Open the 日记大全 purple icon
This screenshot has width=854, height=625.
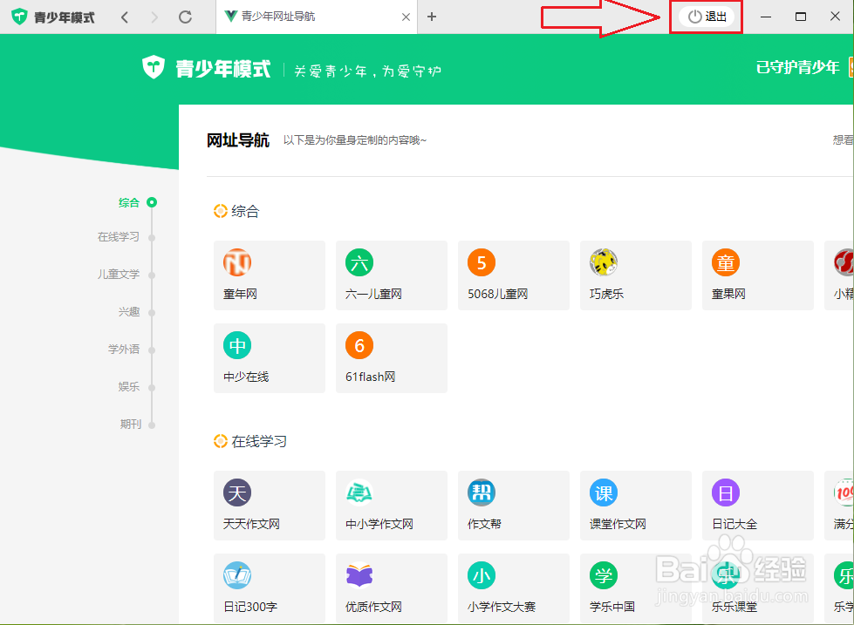(757, 506)
